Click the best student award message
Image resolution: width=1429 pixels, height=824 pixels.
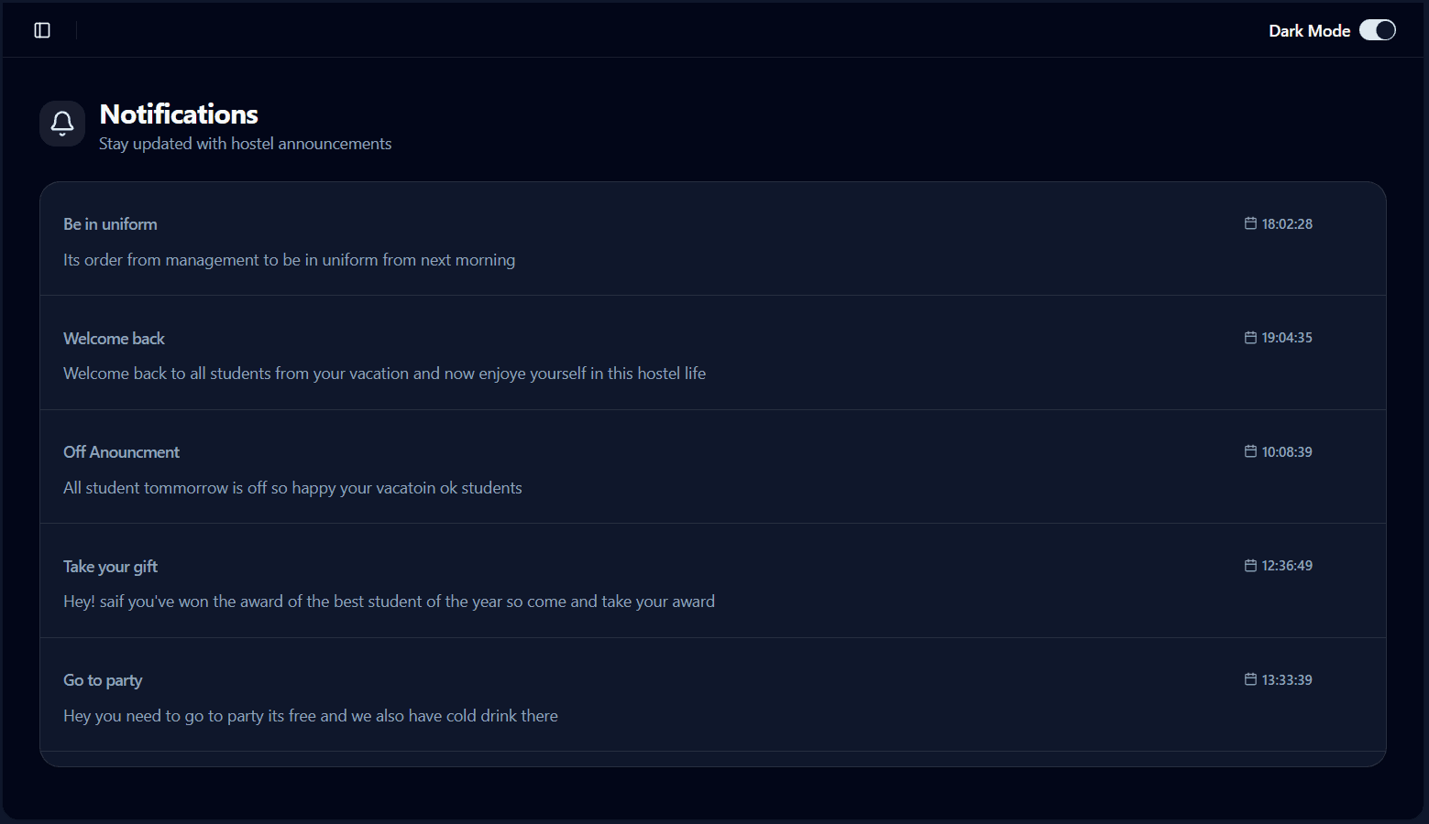tap(389, 602)
